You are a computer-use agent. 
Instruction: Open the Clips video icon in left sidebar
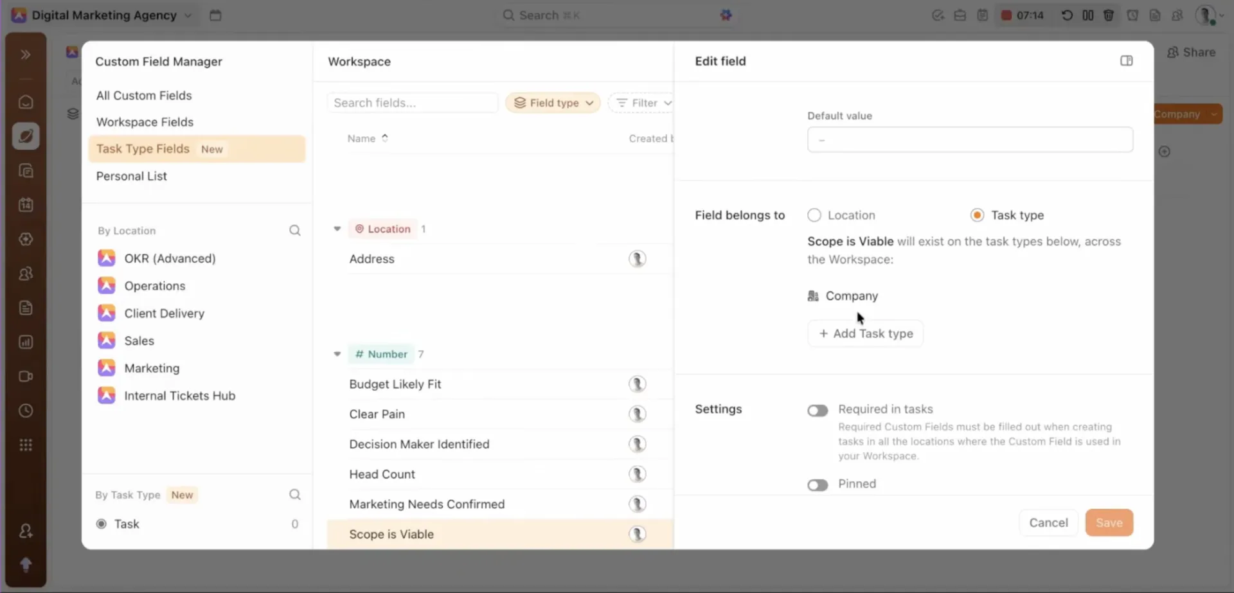point(26,376)
